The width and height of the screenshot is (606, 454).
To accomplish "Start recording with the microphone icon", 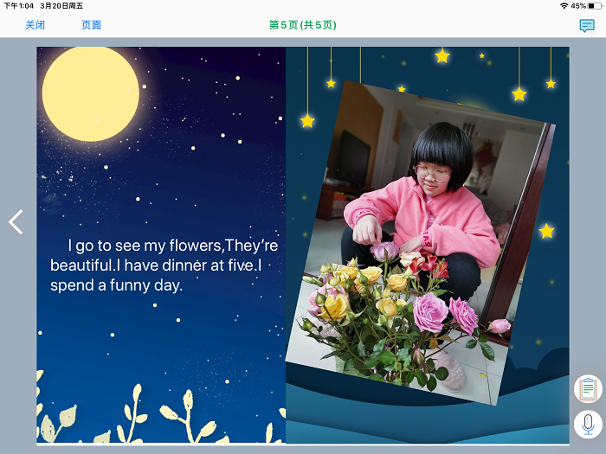I will coord(588,424).
